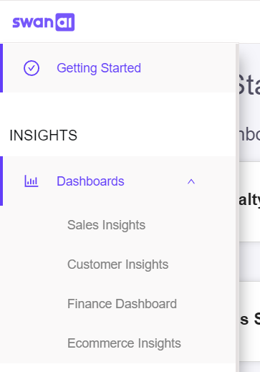Viewport: 260px width, 372px height.
Task: Collapse Dashboards using the up chevron
Action: [191, 182]
